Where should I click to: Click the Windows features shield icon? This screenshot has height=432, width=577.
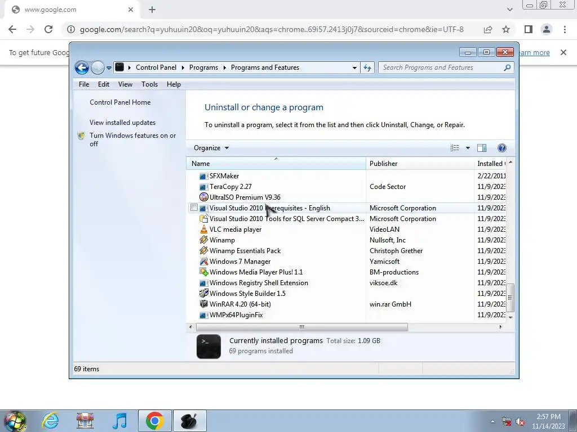point(81,136)
